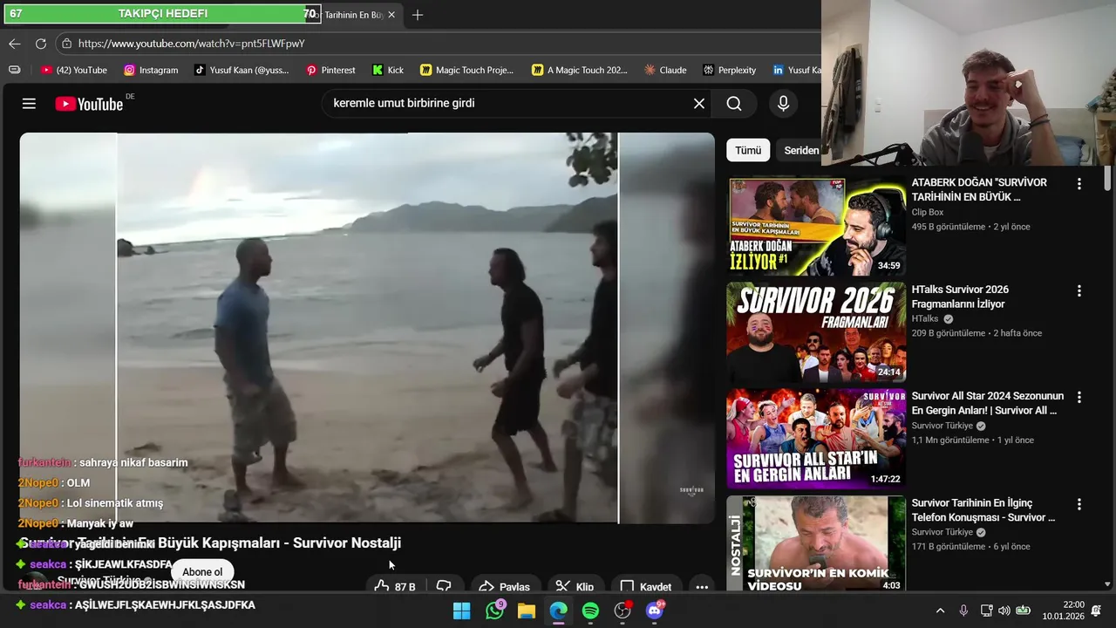Dislike the video
Viewport: 1116px width, 628px height.
[444, 587]
